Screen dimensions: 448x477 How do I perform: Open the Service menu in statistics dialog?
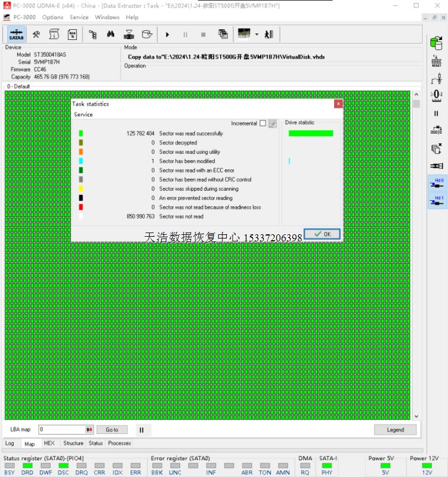pos(84,114)
